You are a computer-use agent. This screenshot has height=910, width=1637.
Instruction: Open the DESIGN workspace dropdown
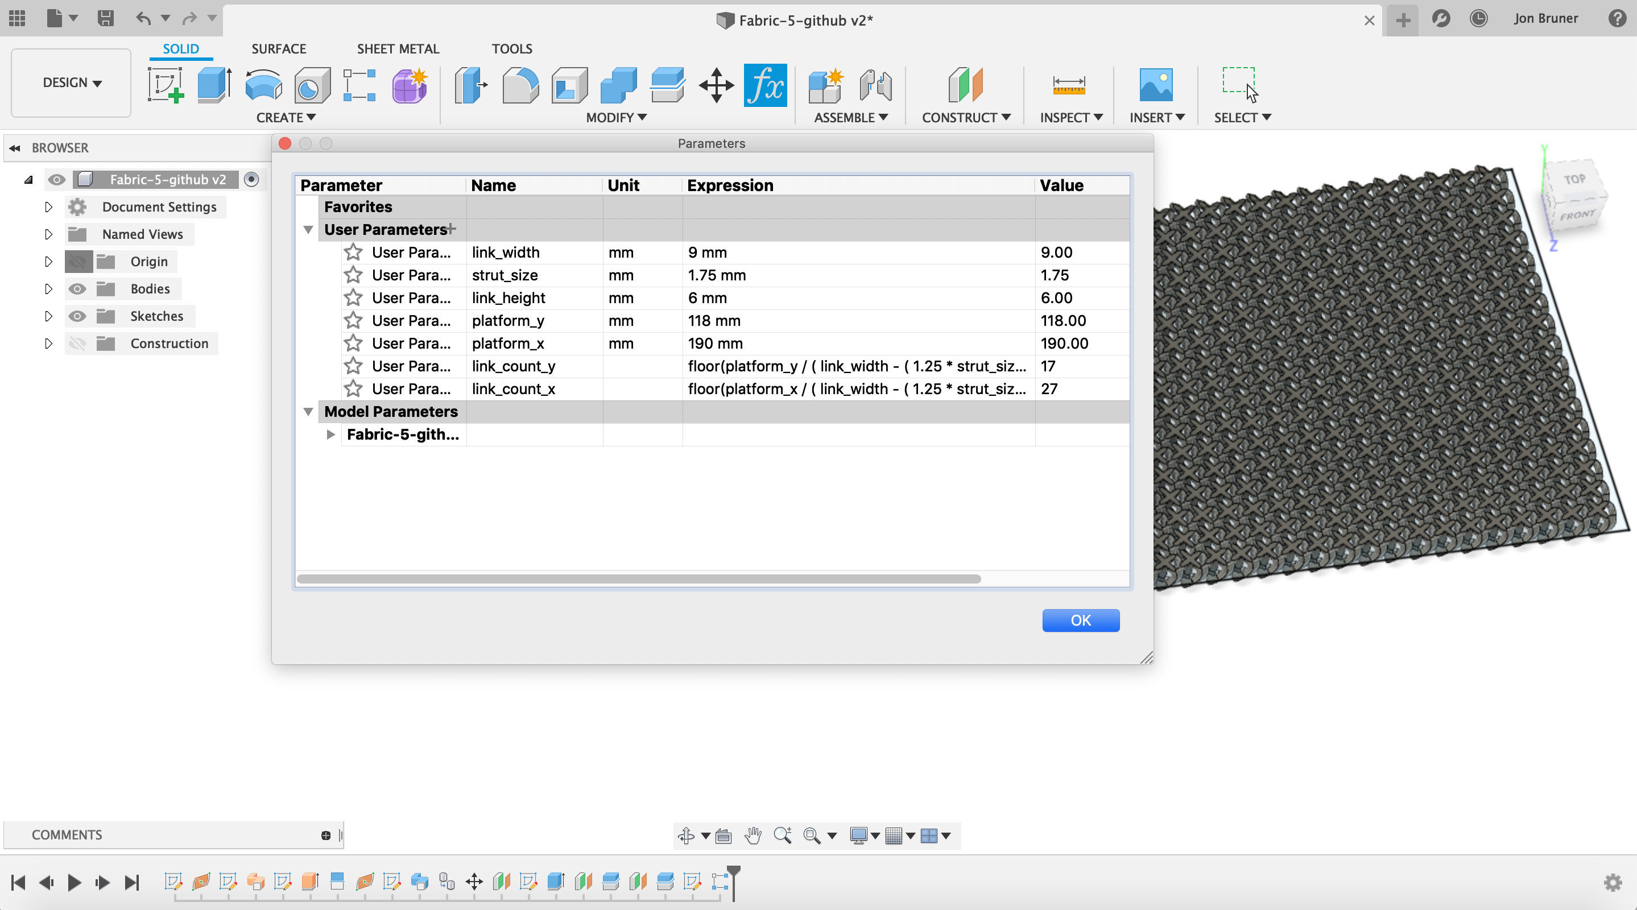point(71,82)
